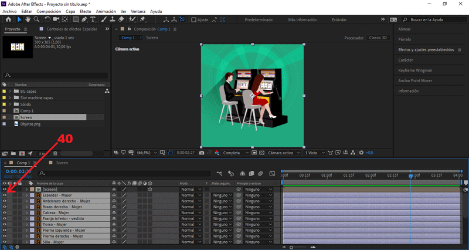Hide the Espaldar - Mujer layer
This screenshot has width=469, height=250.
[x=5, y=195]
